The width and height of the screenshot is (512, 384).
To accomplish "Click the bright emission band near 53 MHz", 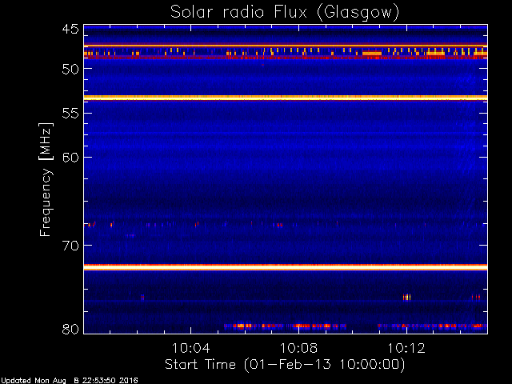I will (x=286, y=98).
